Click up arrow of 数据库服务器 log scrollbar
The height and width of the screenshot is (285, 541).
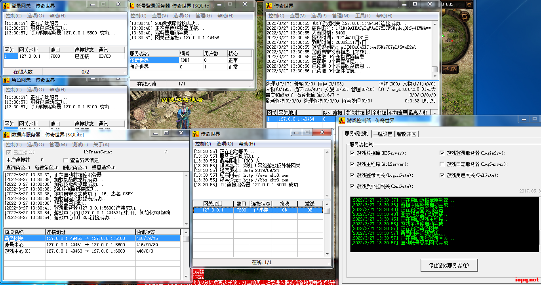(x=185, y=176)
